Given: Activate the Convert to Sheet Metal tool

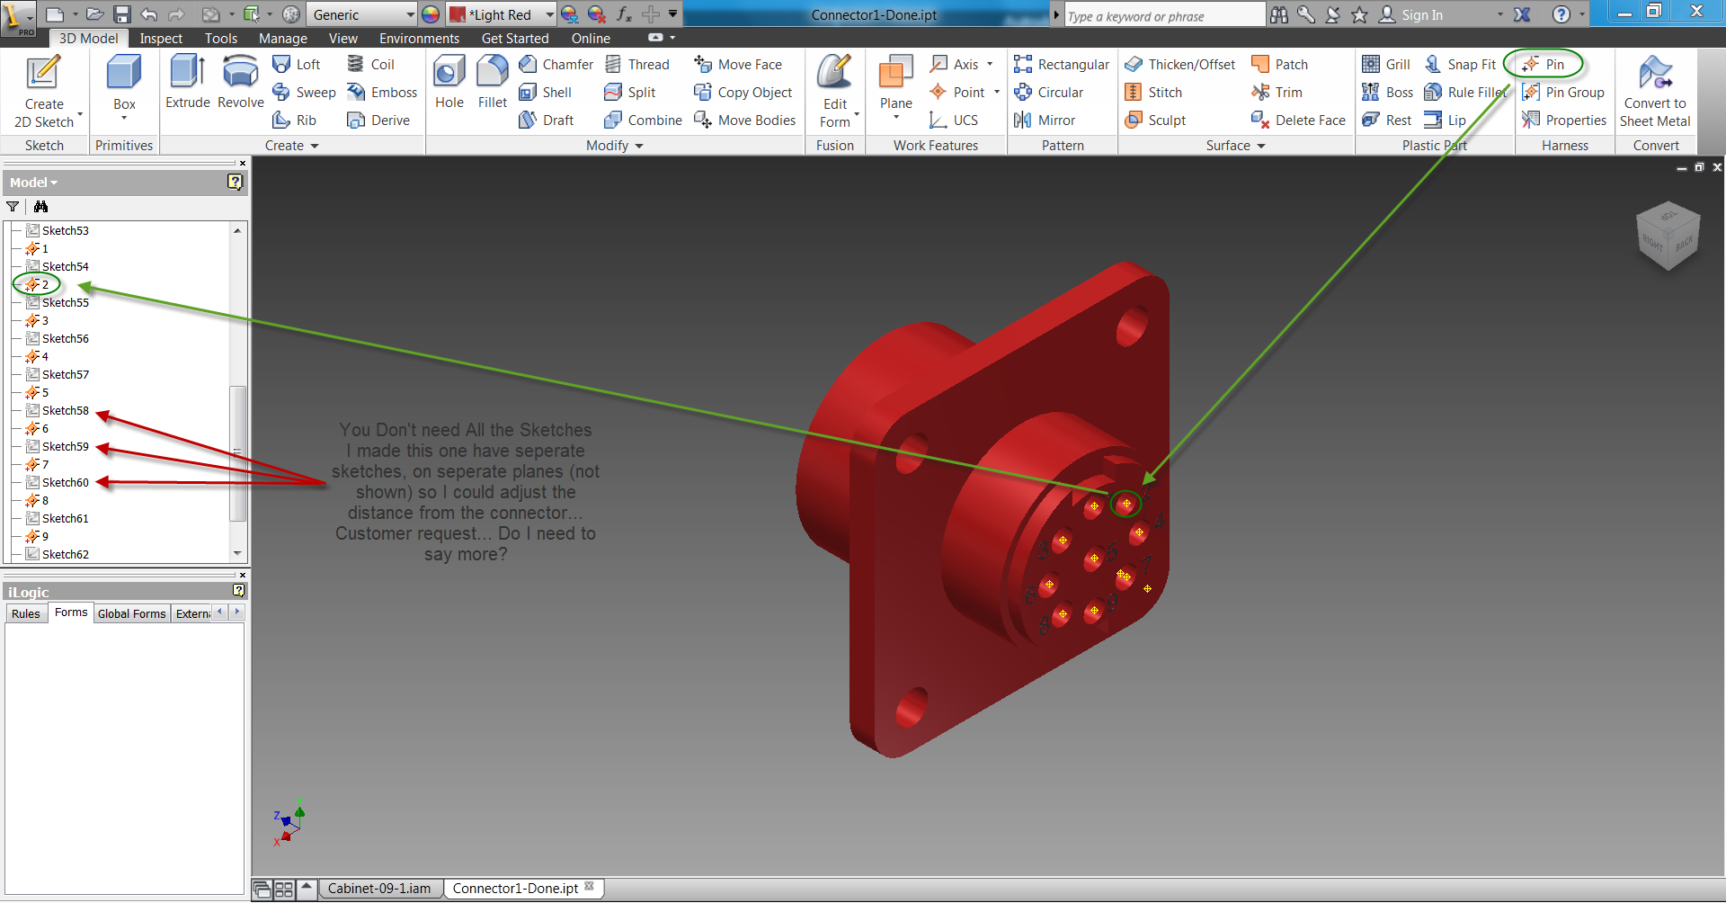Looking at the screenshot, I should point(1656,90).
